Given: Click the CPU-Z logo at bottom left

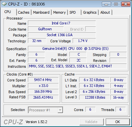Looking at the screenshot, I should click(x=13, y=122).
